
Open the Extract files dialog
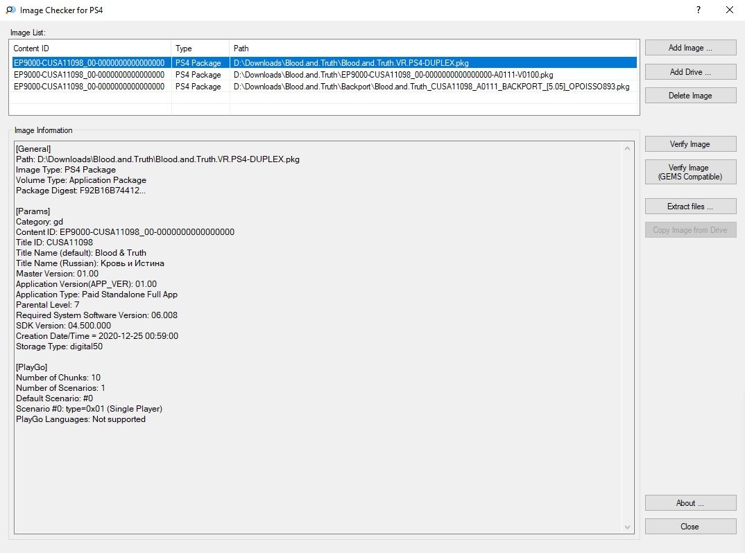tap(690, 207)
